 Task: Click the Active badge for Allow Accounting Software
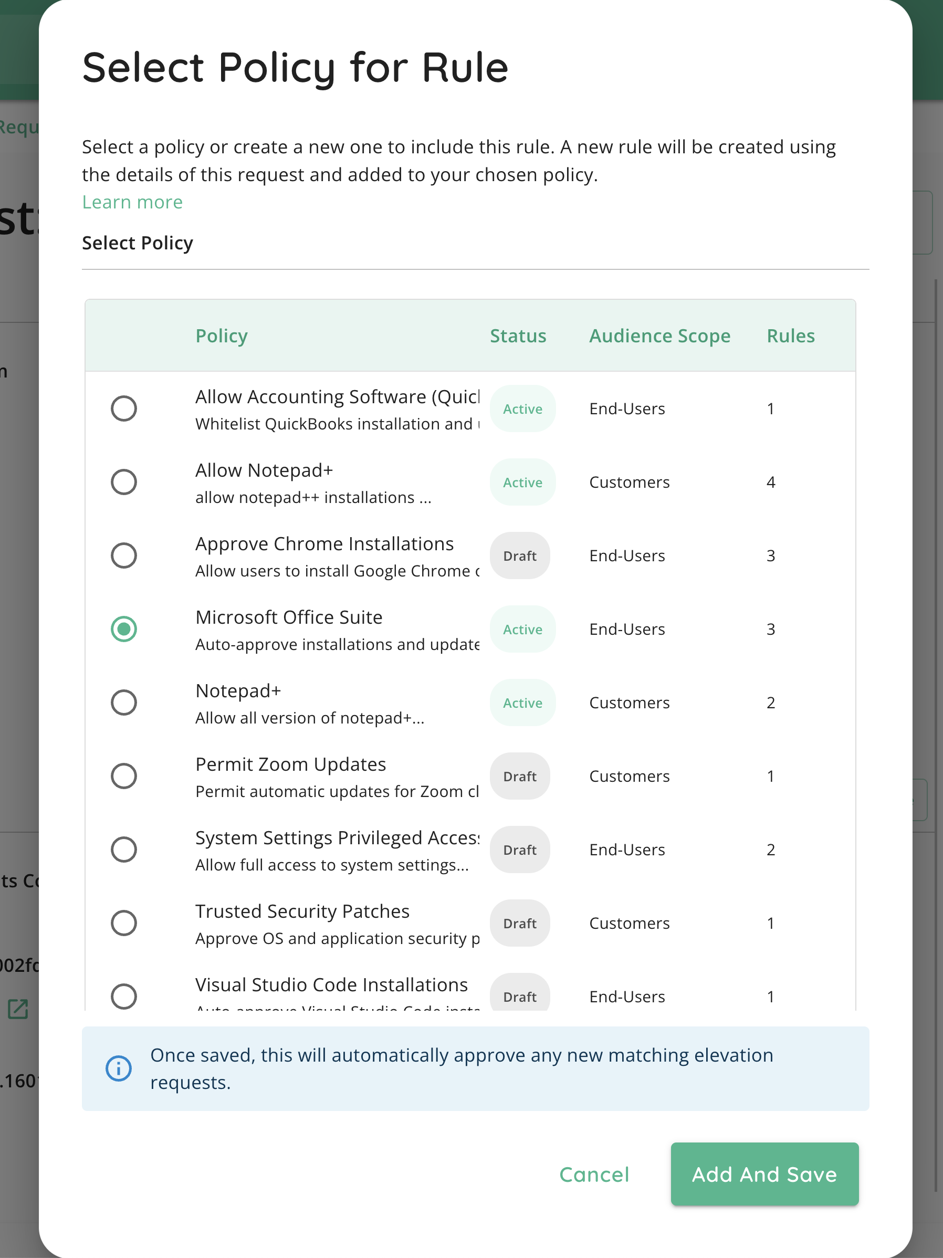(x=522, y=409)
